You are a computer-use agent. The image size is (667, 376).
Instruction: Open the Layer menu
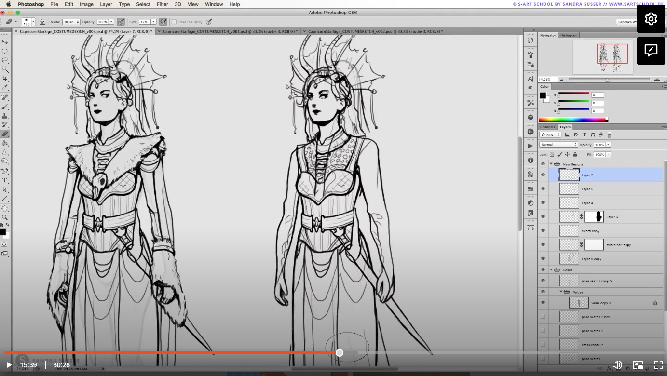pos(106,4)
